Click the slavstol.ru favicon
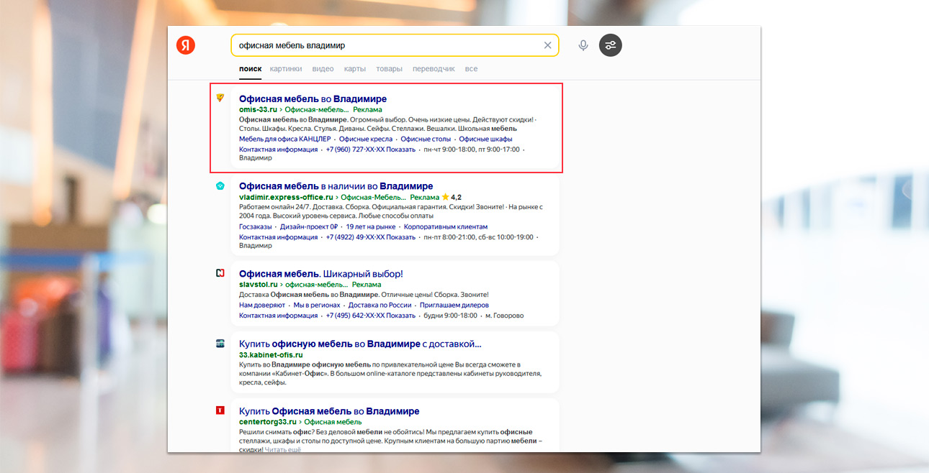 tap(220, 273)
